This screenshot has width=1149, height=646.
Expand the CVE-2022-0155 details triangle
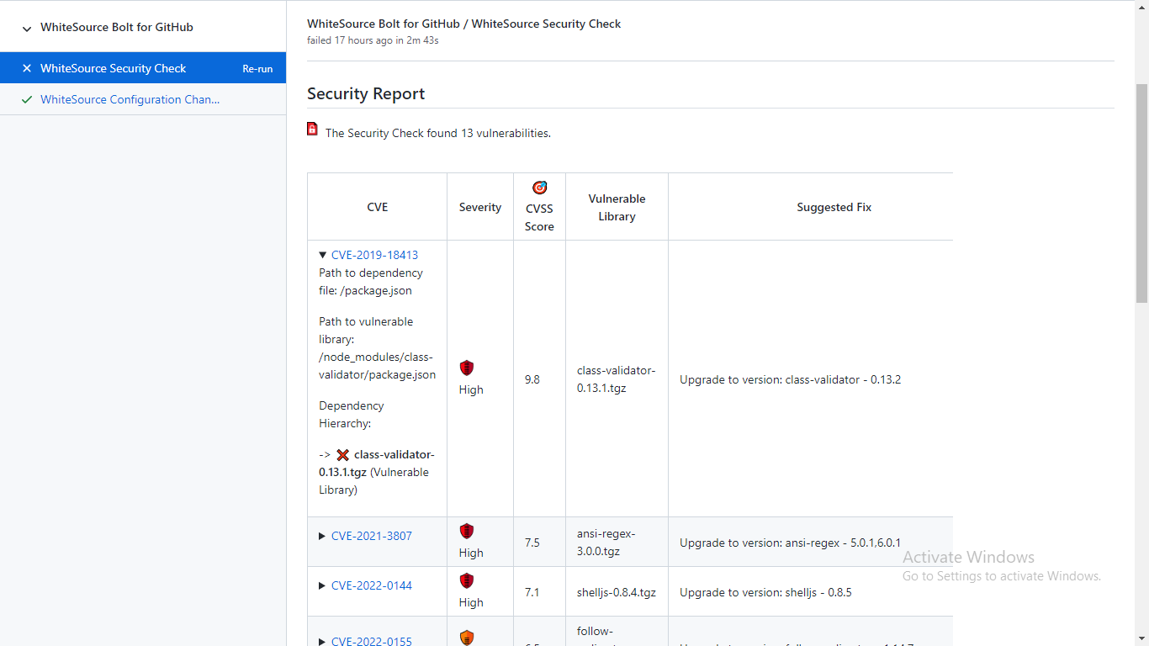pyautogui.click(x=322, y=641)
